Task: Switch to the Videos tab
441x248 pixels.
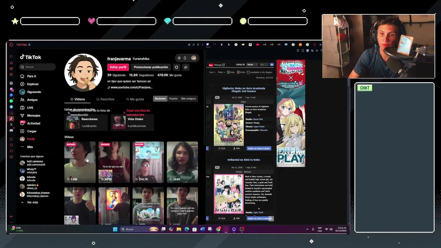Action: (x=78, y=99)
